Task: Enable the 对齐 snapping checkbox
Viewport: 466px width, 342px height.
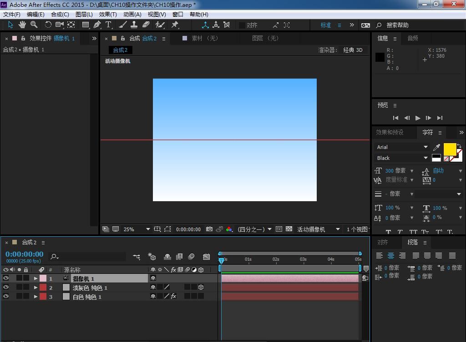Action: tap(242, 25)
